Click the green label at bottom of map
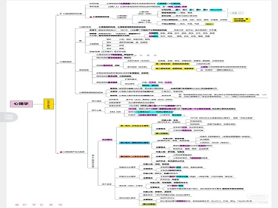The image size is (278, 208). [x=149, y=204]
